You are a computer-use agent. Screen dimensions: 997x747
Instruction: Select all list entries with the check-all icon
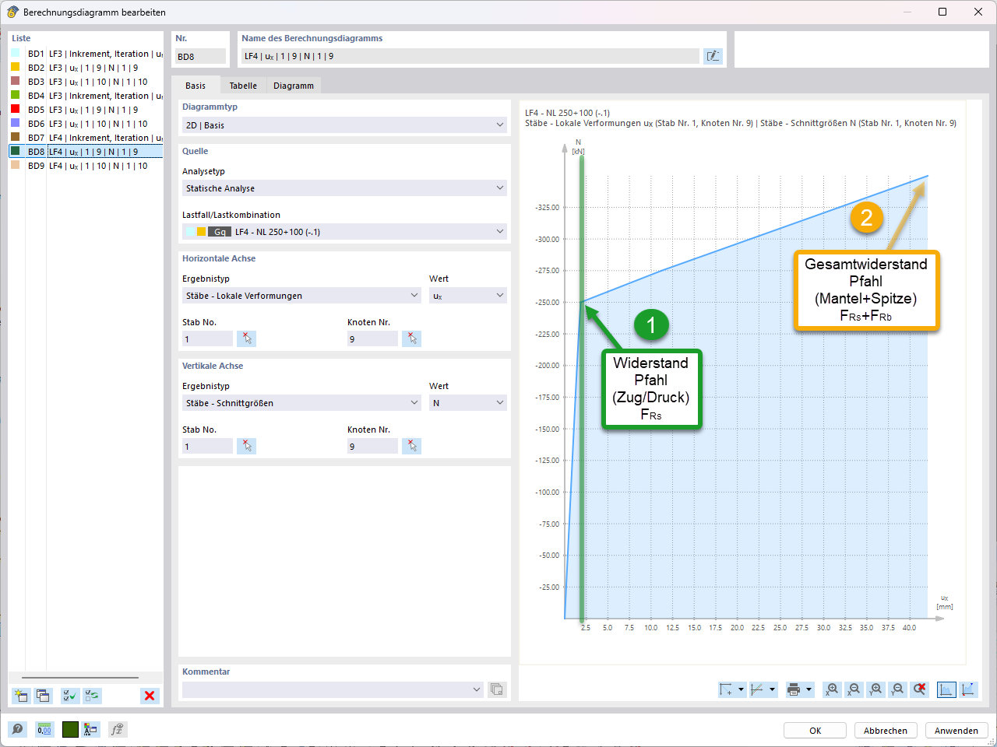click(x=70, y=696)
